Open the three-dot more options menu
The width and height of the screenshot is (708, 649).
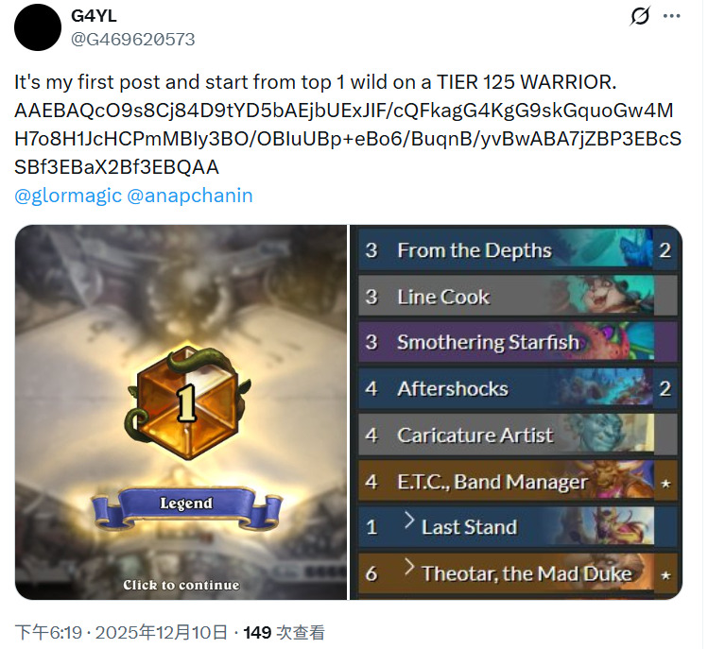click(672, 16)
